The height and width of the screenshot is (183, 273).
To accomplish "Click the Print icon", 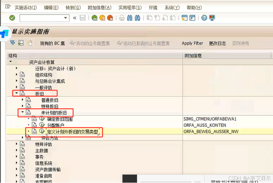I will [x=122, y=18].
